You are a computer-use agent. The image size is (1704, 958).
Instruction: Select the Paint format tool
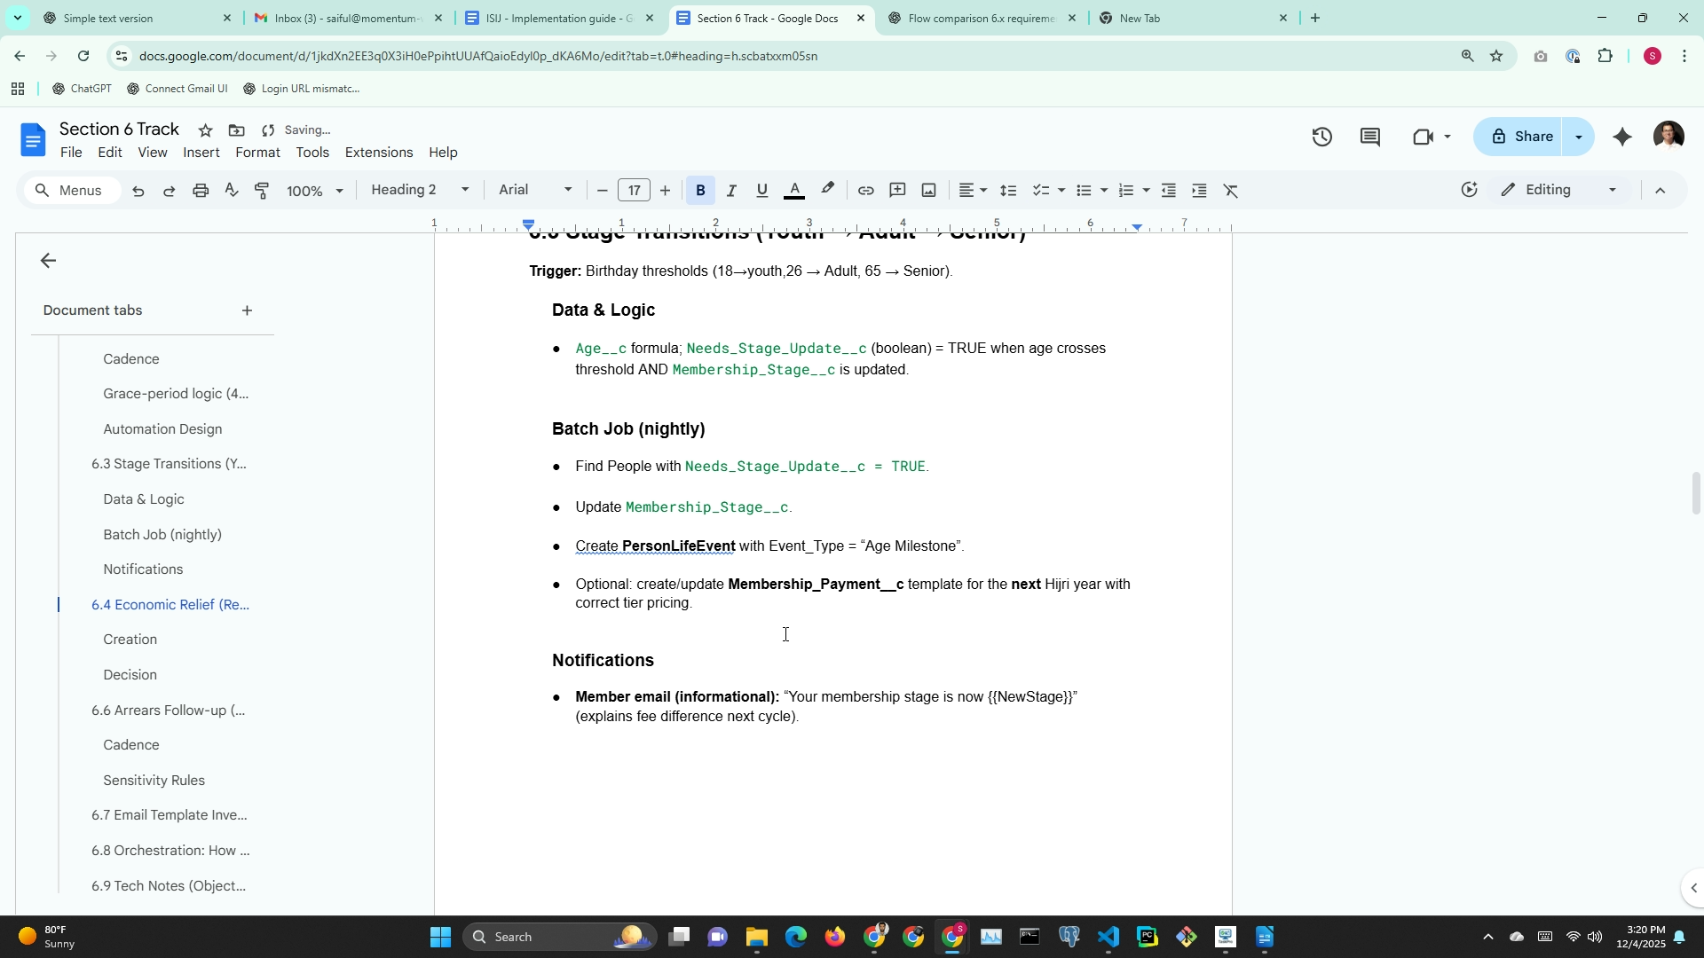click(x=262, y=191)
